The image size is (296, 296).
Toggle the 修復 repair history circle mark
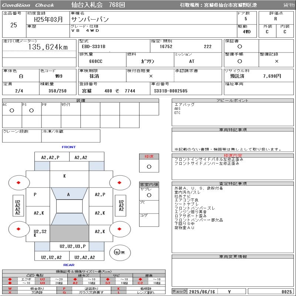tap(149, 166)
